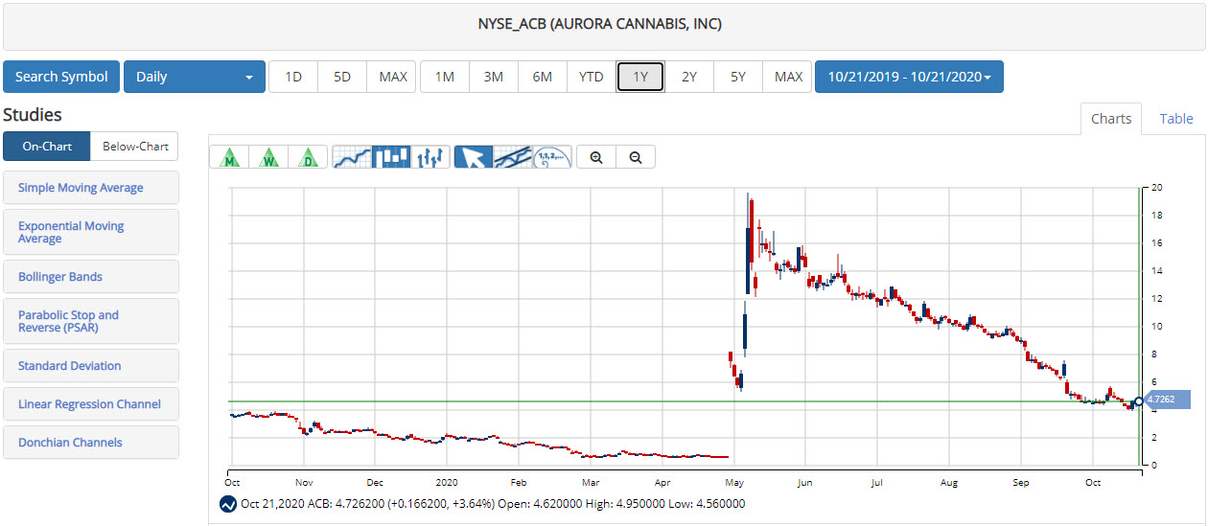Set interval range to 5D
The width and height of the screenshot is (1208, 526).
[x=342, y=77]
